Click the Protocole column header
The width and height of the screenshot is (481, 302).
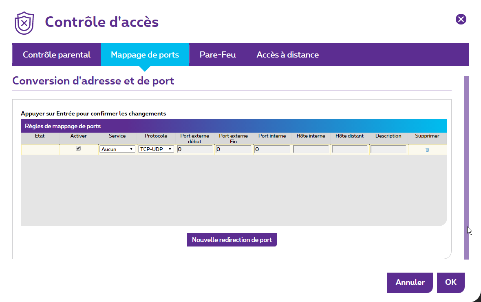click(156, 136)
